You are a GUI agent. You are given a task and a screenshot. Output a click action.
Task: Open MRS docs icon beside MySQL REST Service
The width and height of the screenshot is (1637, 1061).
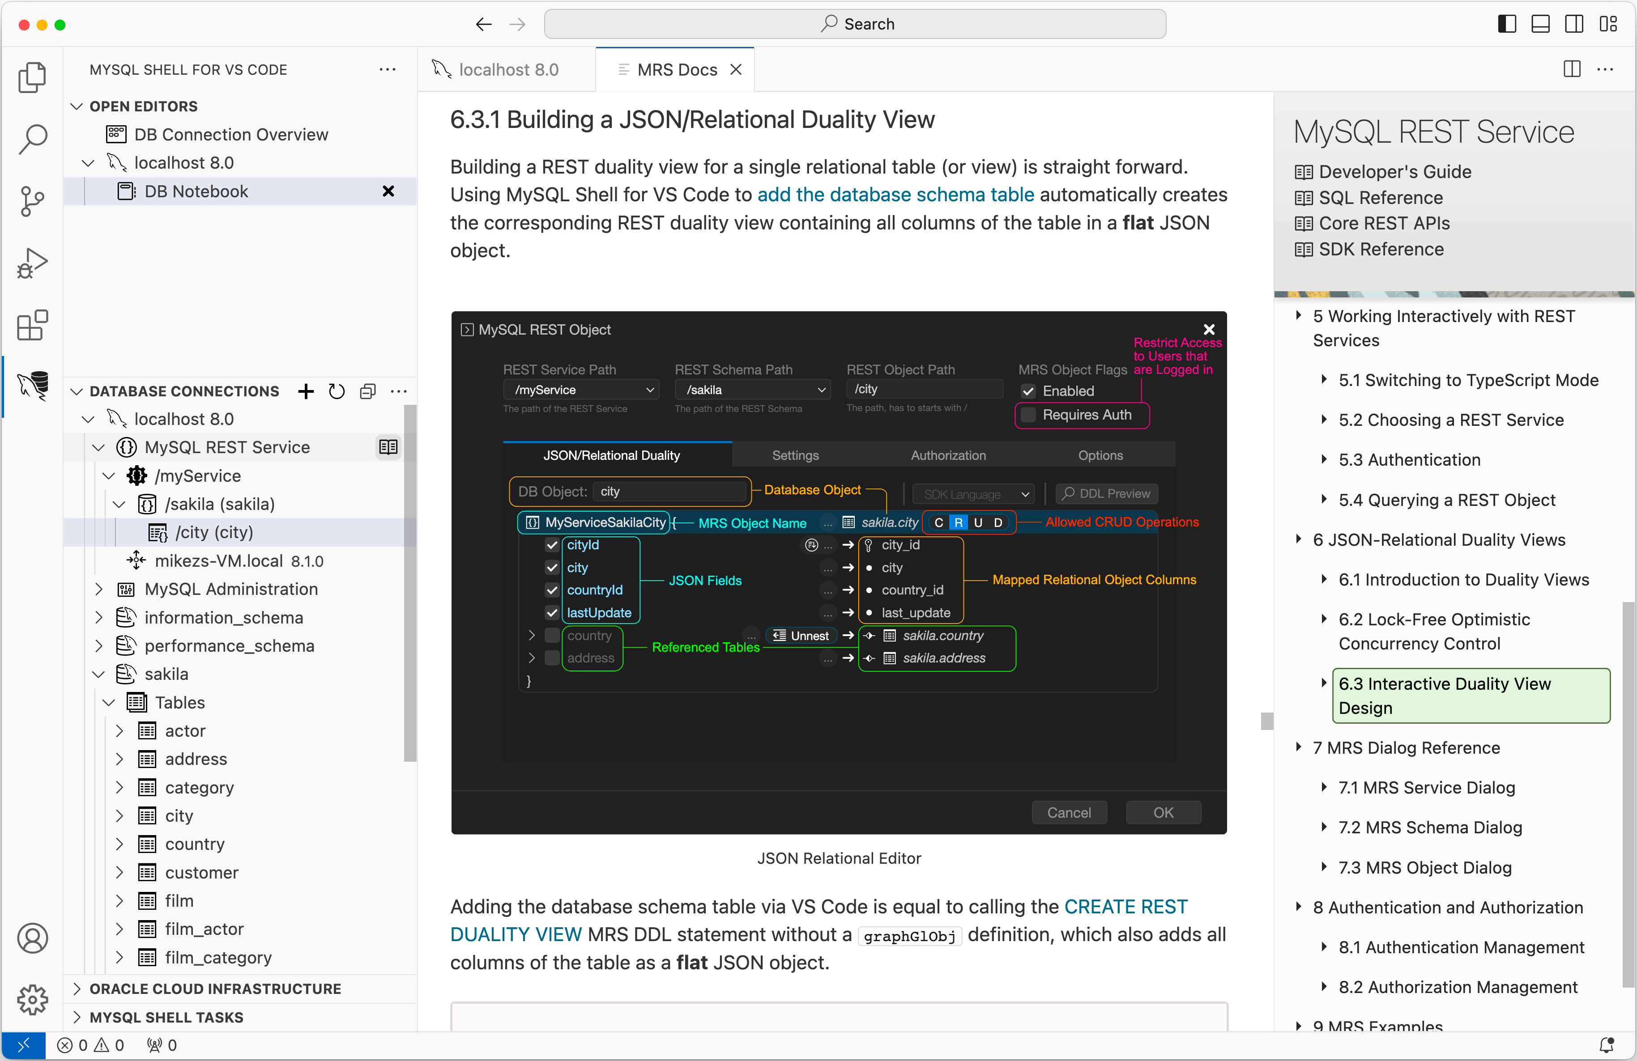click(x=388, y=446)
